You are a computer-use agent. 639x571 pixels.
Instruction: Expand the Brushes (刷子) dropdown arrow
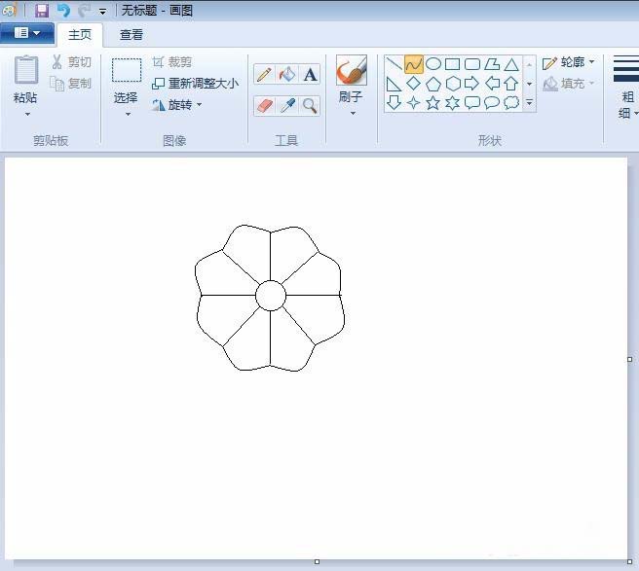(x=353, y=114)
